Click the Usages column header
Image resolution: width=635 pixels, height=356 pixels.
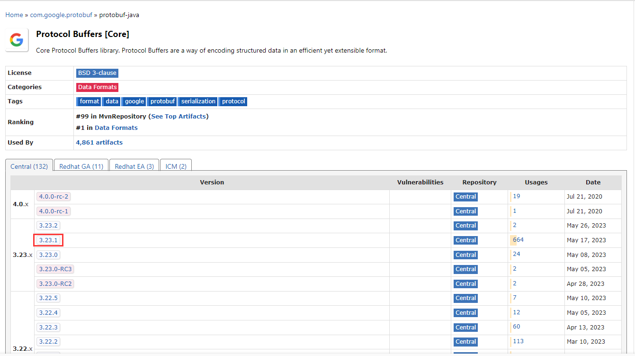pos(536,183)
